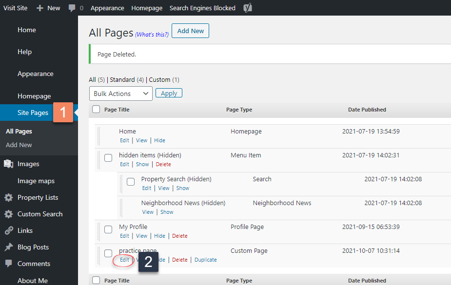The image size is (451, 285).
Task: Filter pages by the Custom tab
Action: (x=159, y=79)
